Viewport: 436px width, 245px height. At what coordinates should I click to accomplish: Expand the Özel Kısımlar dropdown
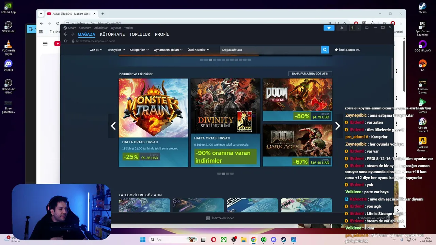coord(198,50)
